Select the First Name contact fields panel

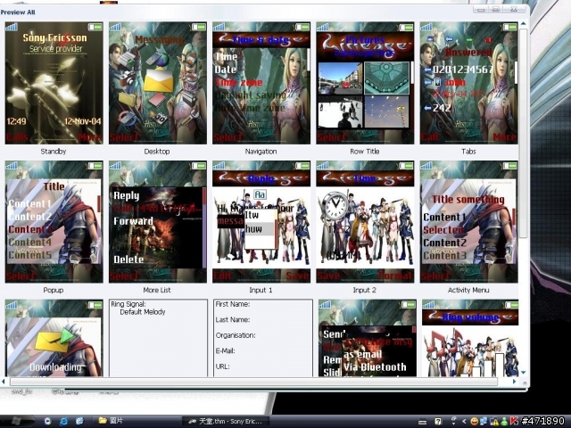click(x=263, y=338)
